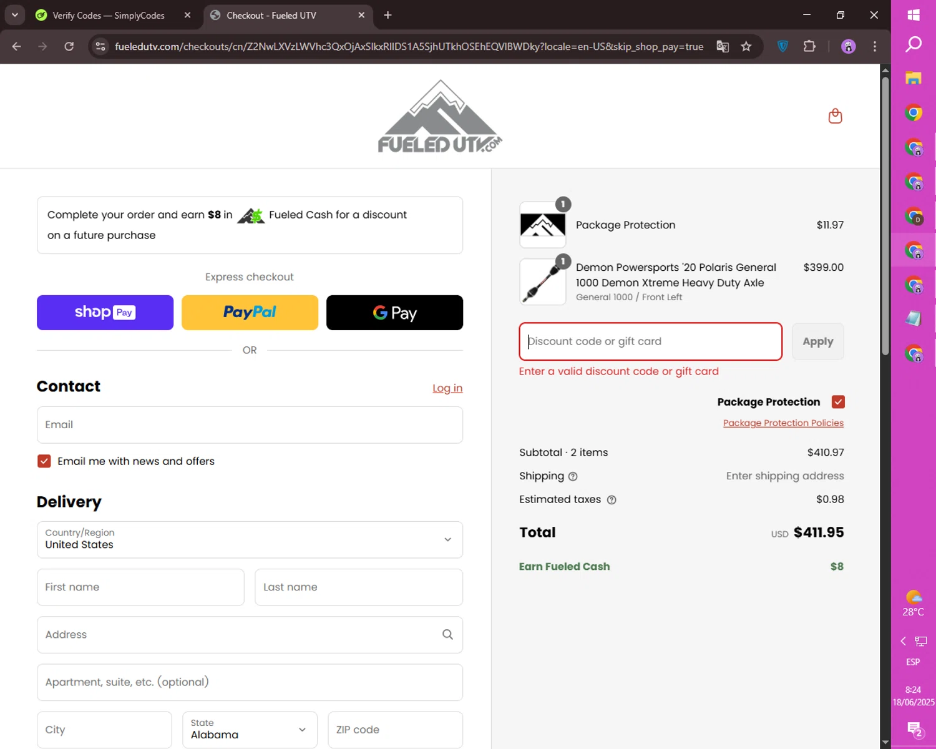Toggle Email me with news and offers
The height and width of the screenshot is (749, 936).
(44, 461)
